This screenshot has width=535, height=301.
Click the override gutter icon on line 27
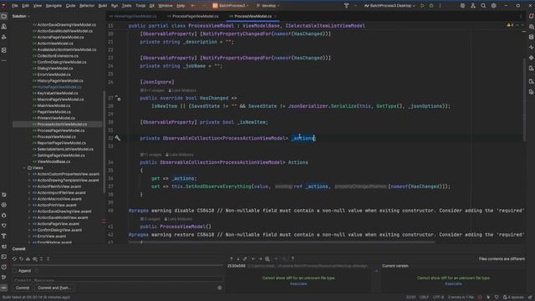tap(117, 99)
